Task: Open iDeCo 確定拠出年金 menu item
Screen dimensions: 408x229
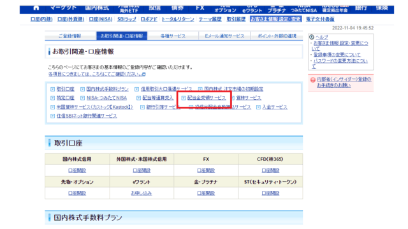Action: (335, 9)
